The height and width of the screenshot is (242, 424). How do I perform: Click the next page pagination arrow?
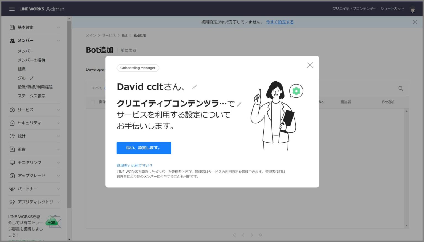252,235
